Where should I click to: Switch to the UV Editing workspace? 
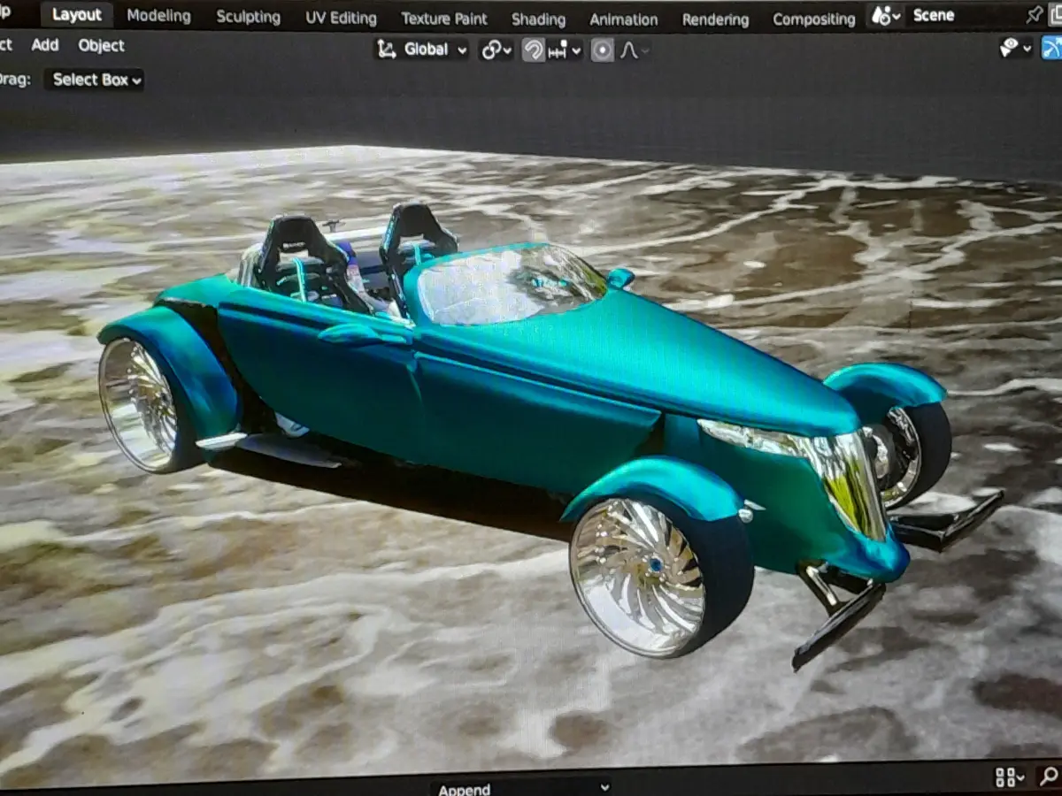341,18
